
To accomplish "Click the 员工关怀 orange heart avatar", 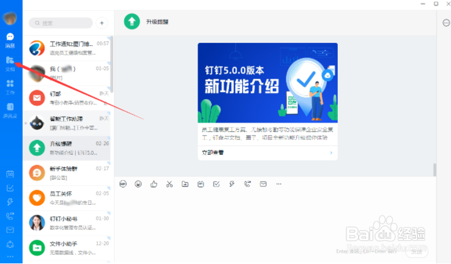I will 37,198.
